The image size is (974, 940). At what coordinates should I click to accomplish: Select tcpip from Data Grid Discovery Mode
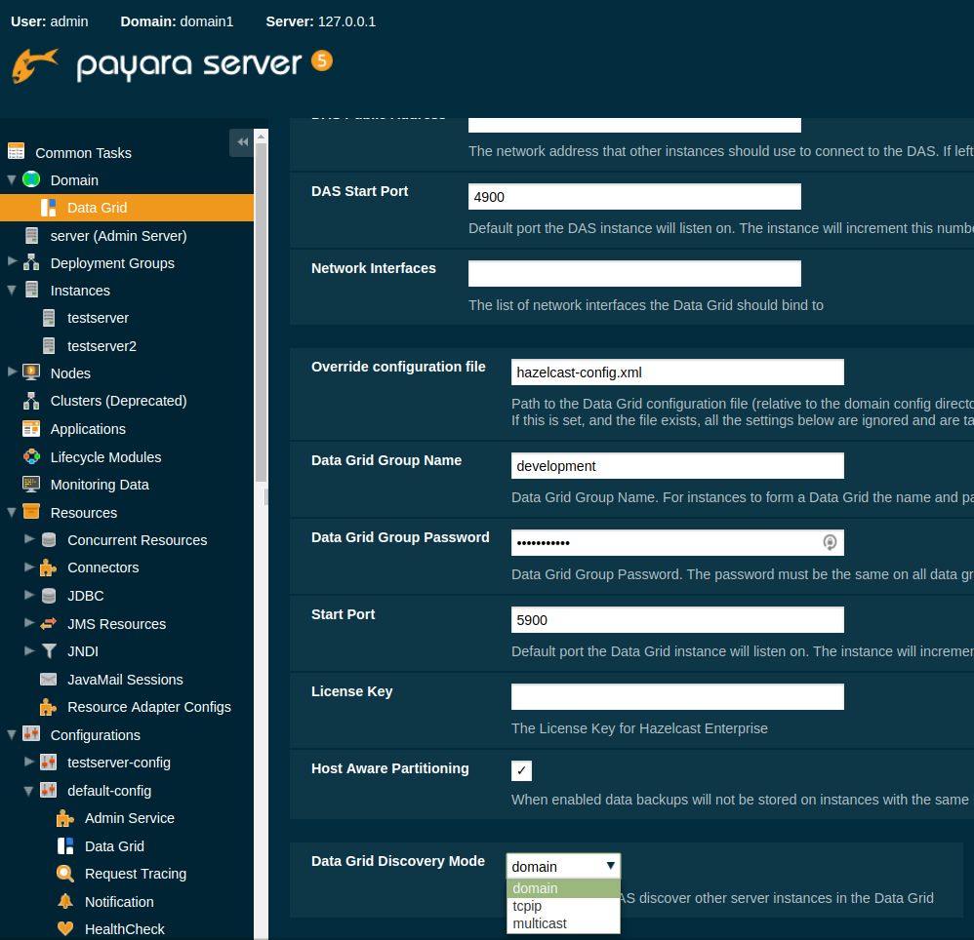pos(527,906)
